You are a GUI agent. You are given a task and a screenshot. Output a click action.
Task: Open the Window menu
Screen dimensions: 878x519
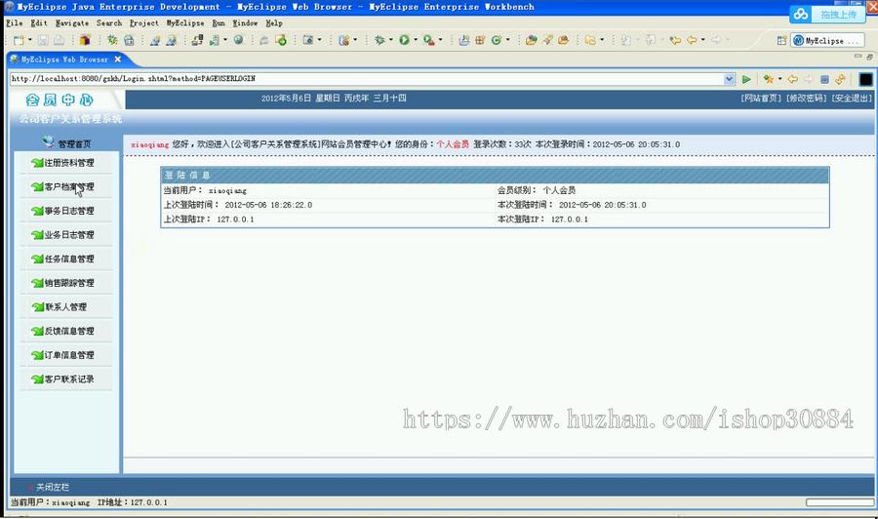point(245,23)
